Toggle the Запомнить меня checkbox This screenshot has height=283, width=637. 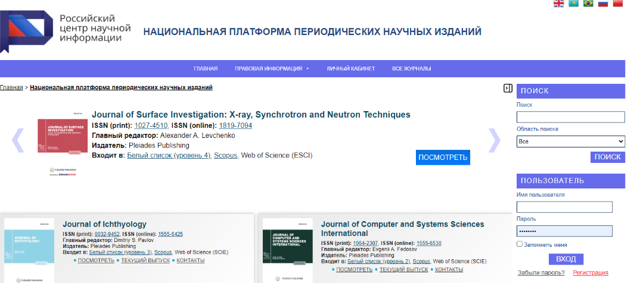click(x=519, y=244)
